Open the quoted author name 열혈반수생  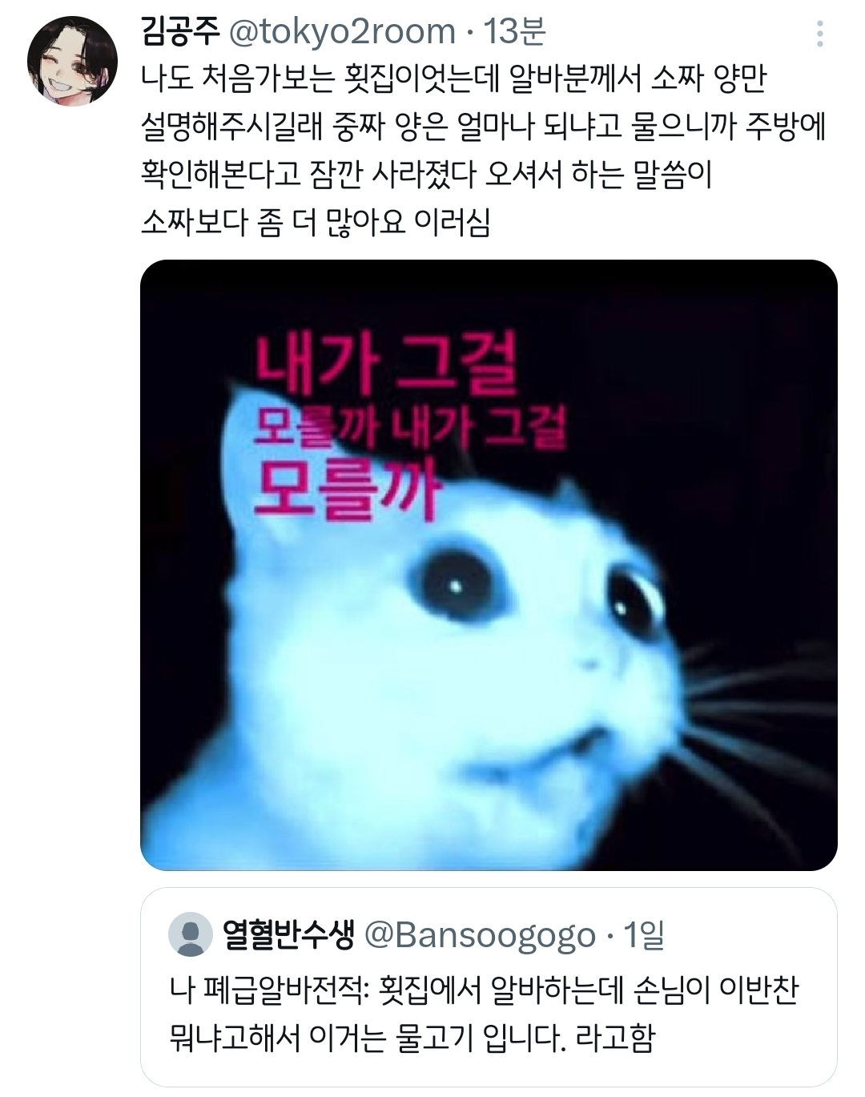click(288, 934)
